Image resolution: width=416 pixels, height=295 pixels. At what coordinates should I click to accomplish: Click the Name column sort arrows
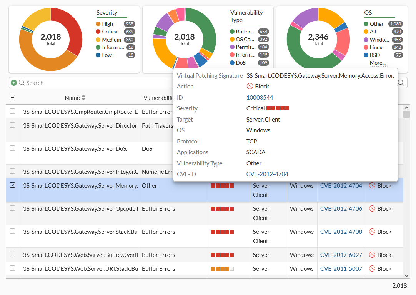83,98
